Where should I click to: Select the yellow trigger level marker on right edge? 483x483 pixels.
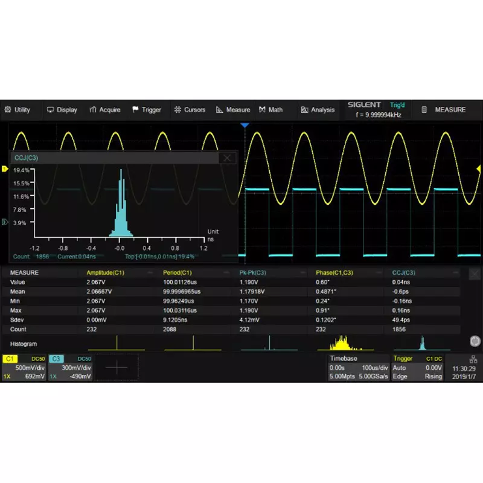click(479, 168)
